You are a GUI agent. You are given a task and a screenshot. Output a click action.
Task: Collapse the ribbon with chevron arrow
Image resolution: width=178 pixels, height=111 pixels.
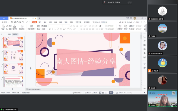(x=145, y=22)
